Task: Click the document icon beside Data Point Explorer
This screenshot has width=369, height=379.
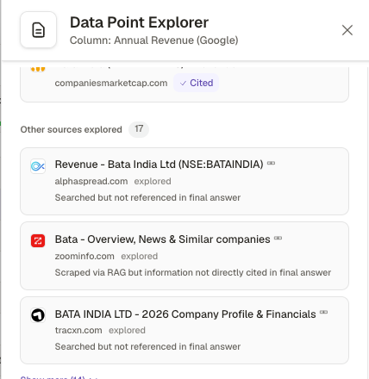Action: tap(38, 30)
